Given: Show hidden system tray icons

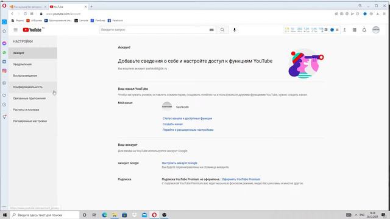Looking at the screenshot, I should pos(356,215).
